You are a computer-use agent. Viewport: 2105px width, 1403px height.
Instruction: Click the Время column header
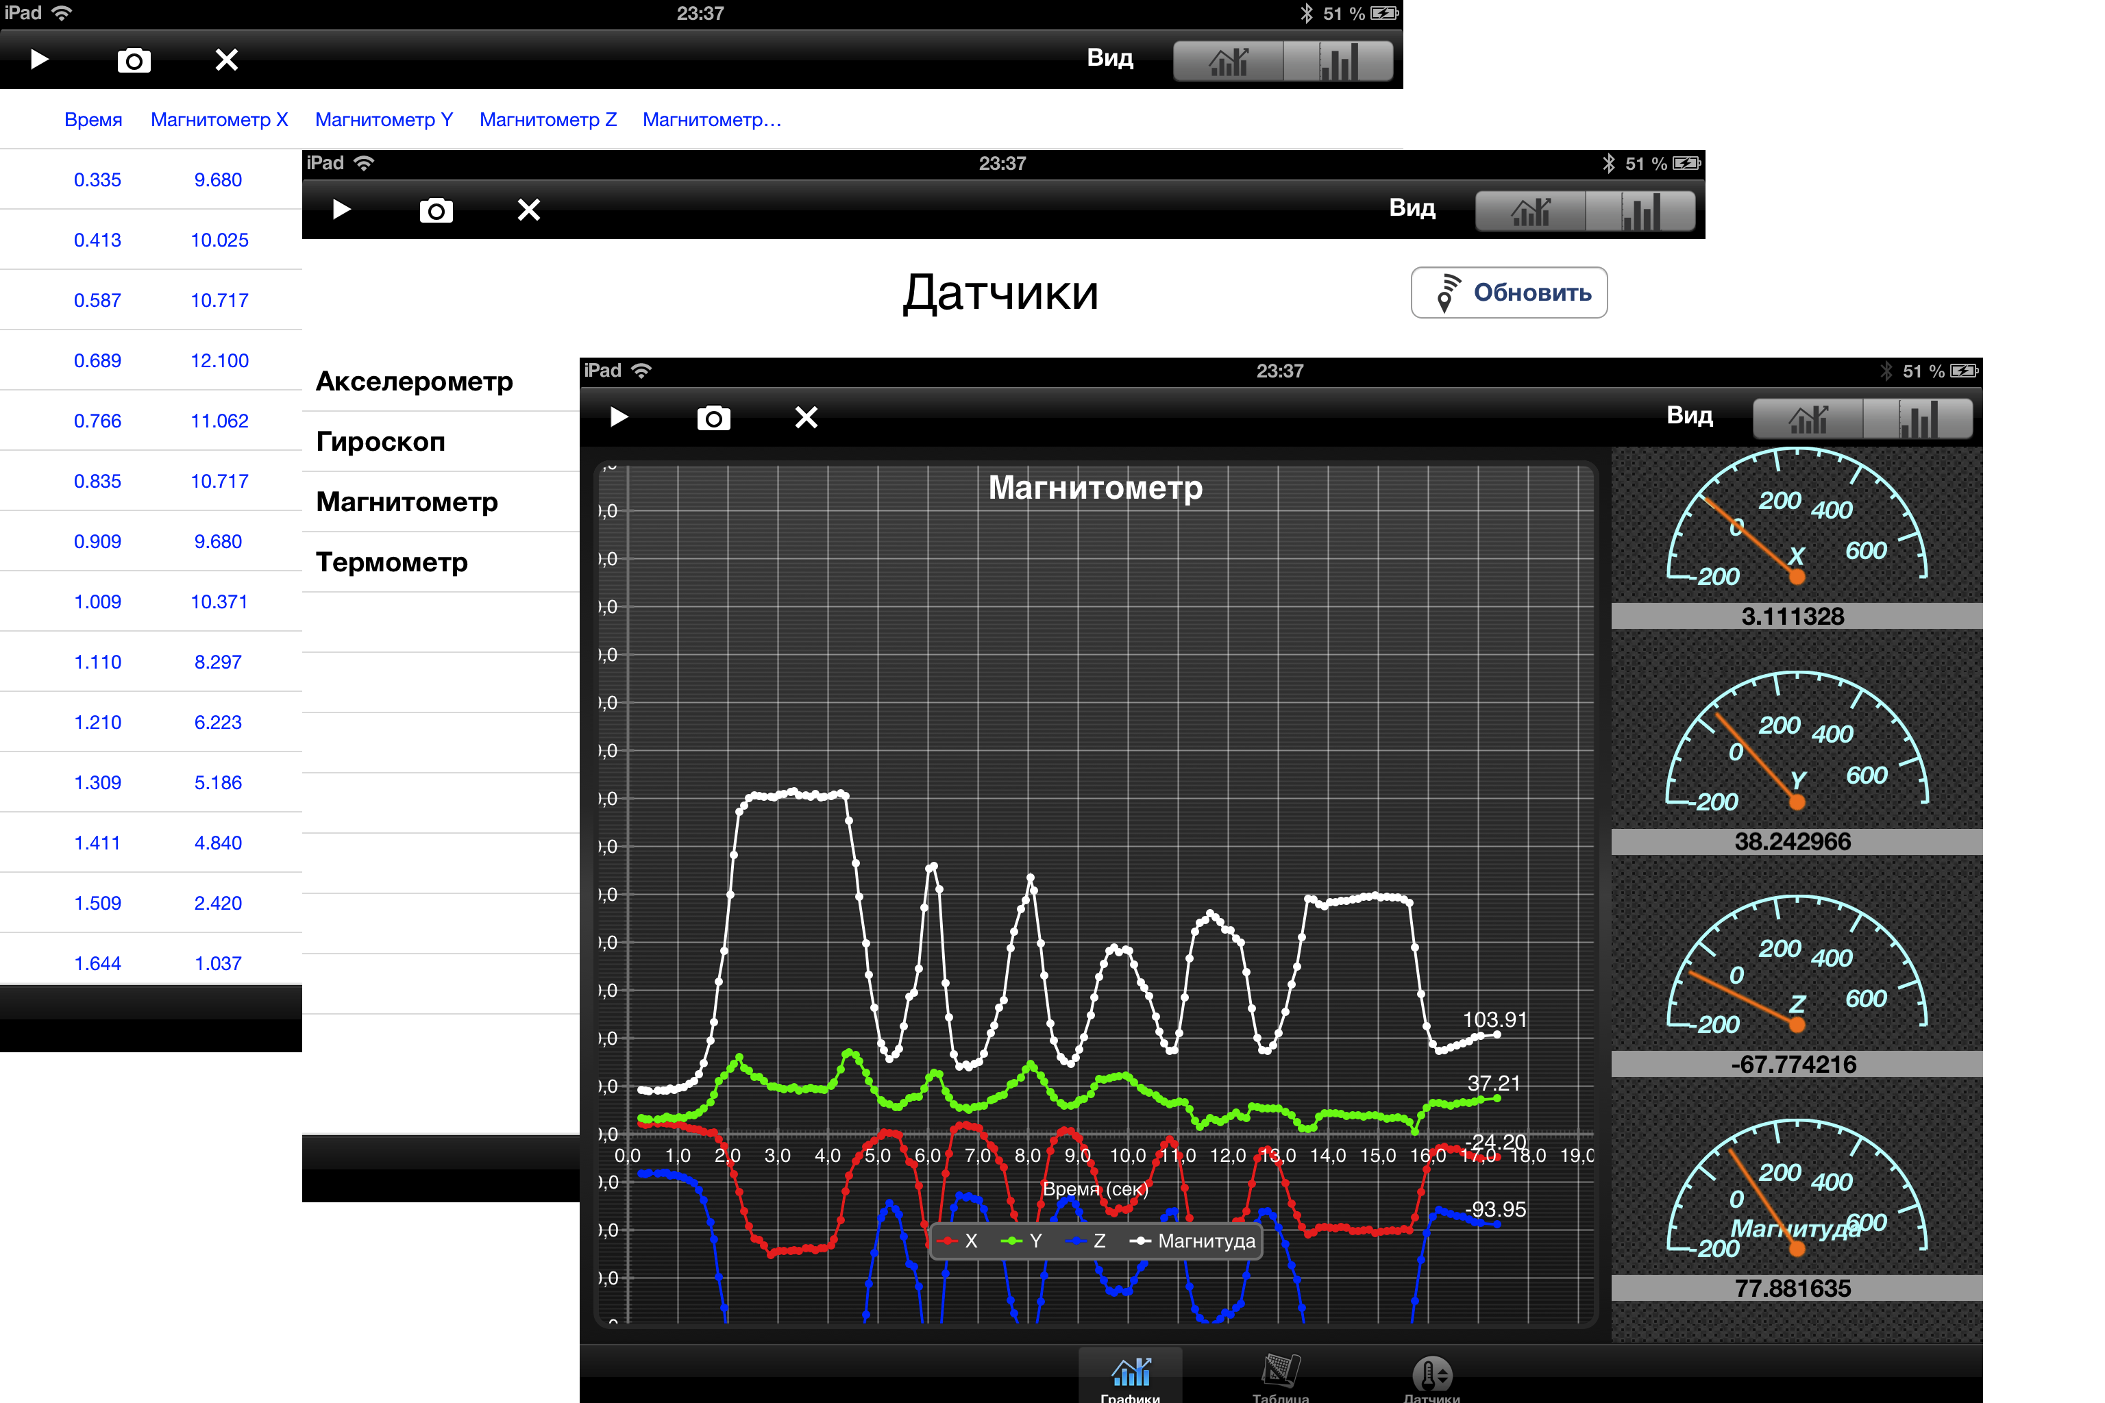coord(93,120)
